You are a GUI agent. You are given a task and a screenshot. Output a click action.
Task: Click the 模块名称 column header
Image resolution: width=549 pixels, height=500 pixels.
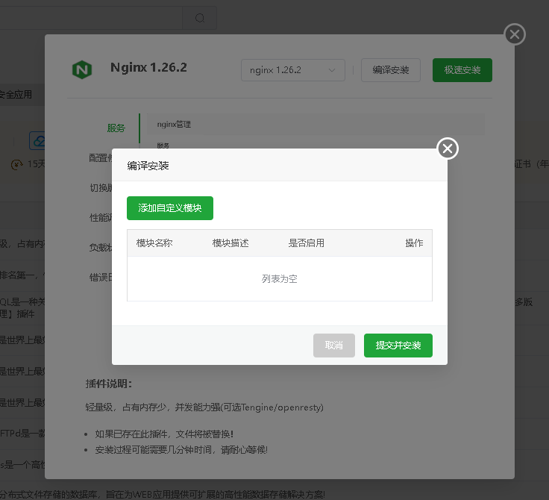pos(154,243)
